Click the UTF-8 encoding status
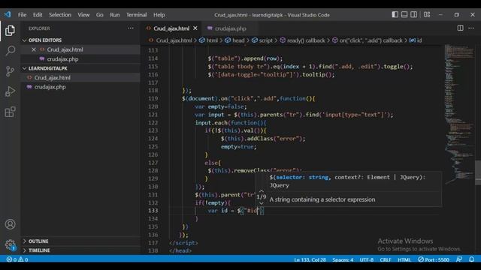This screenshot has width=481, height=270. pos(367,259)
